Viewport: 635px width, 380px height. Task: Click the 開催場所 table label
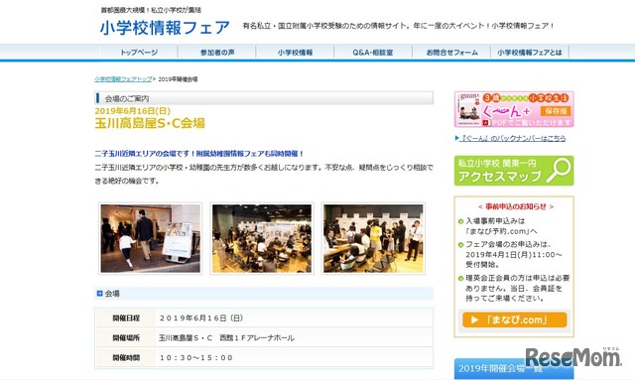126,337
